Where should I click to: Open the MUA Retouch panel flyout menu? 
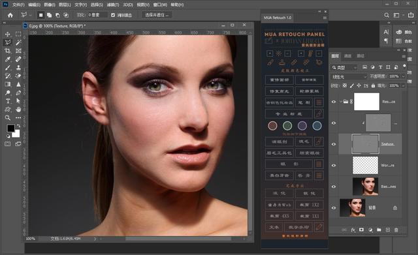(325, 18)
